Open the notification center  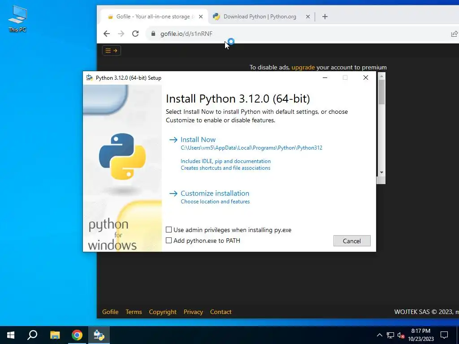pos(444,335)
